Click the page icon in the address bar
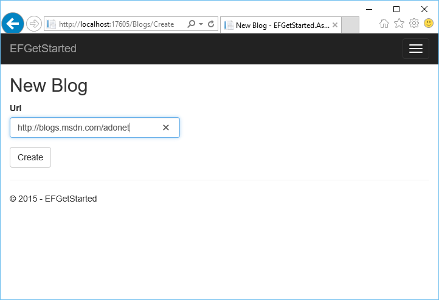This screenshot has height=300, width=439. pos(52,24)
